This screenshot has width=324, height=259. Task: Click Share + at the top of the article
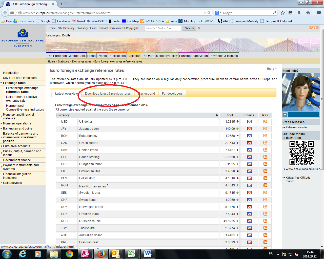click(271, 69)
